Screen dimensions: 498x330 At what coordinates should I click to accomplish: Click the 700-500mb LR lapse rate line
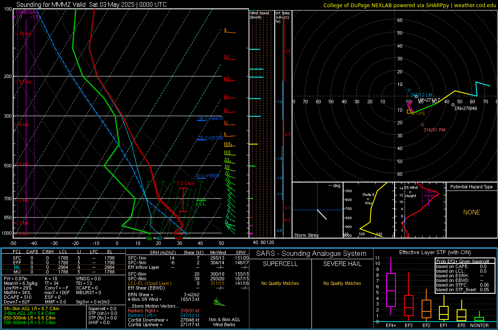(x=30, y=322)
